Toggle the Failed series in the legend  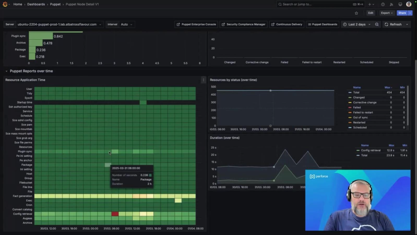pos(357,108)
